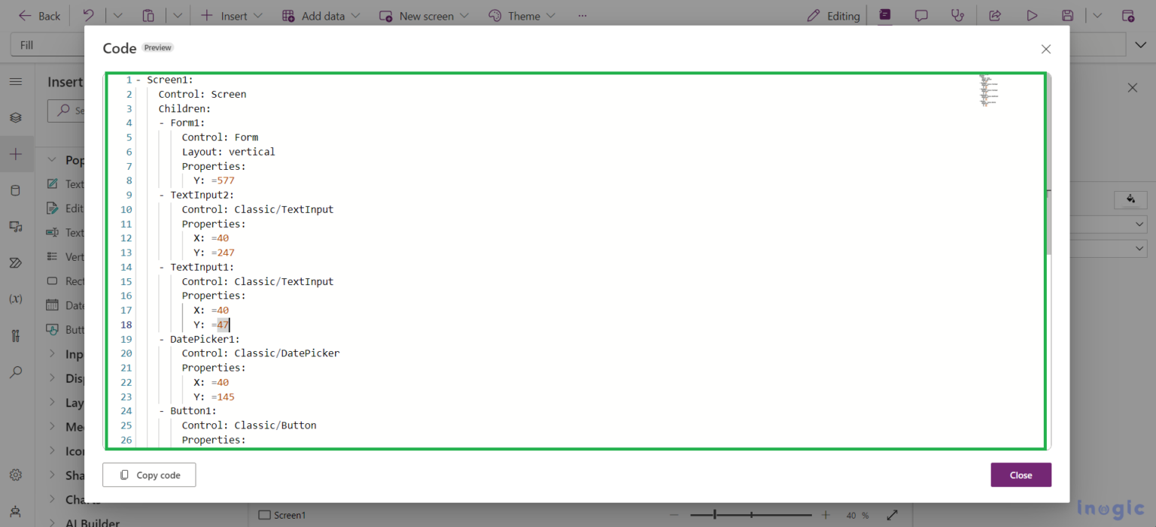Image resolution: width=1156 pixels, height=527 pixels.
Task: Click the Paste clipboard icon
Action: pyautogui.click(x=148, y=16)
